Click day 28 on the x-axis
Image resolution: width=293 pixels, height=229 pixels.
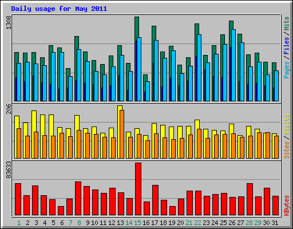tap(249, 223)
